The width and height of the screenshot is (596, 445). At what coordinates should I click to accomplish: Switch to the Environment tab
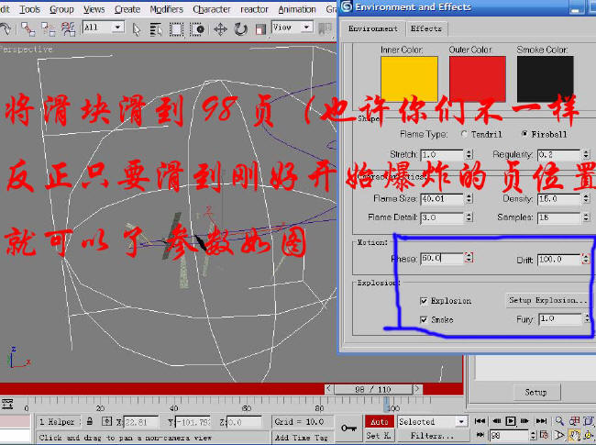click(373, 28)
